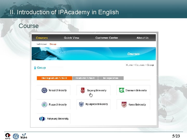Open the Courses menu
The height and width of the screenshot is (140, 187).
42,38
